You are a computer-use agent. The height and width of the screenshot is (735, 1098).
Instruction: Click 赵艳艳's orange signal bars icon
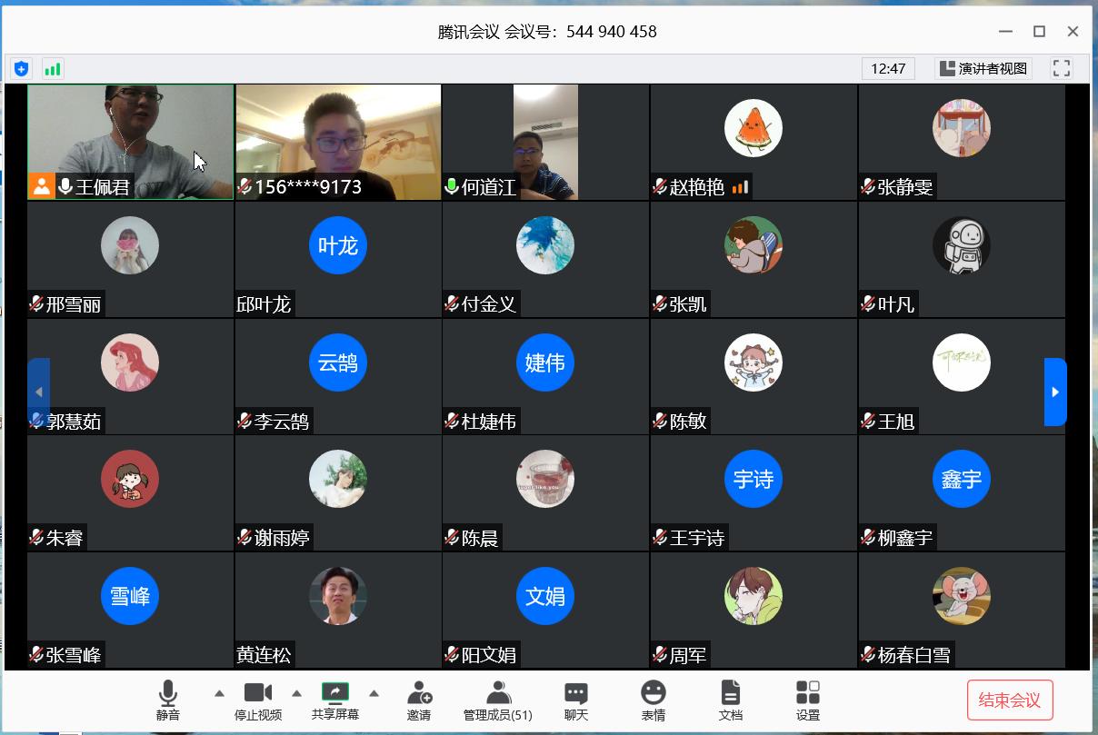click(x=740, y=187)
